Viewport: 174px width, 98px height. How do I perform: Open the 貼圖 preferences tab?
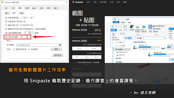pyautogui.click(x=27, y=8)
